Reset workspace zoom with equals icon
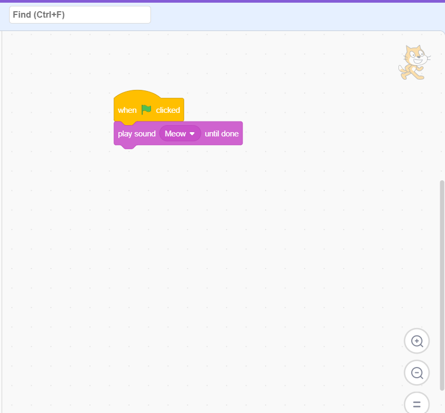Screen dimensions: 445x413 [417, 403]
